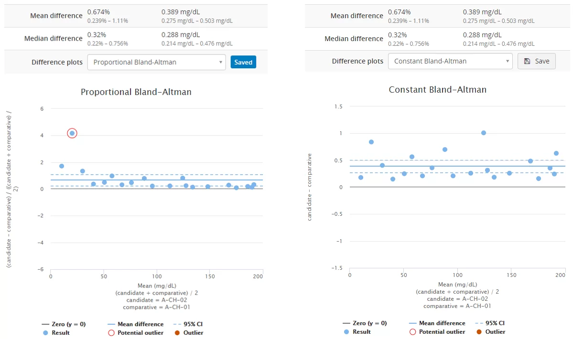Click the Proportional Bland-Altman chart title
573x339 pixels.
click(136, 92)
